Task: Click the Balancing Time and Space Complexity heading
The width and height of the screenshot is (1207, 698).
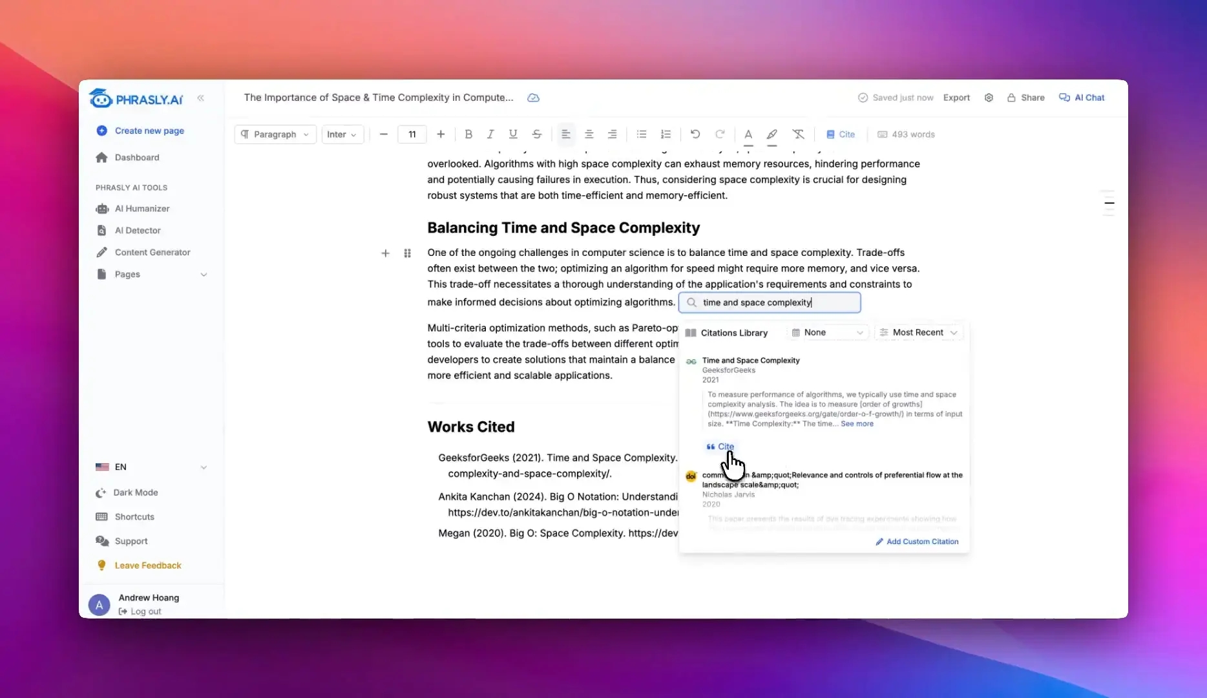Action: coord(563,228)
